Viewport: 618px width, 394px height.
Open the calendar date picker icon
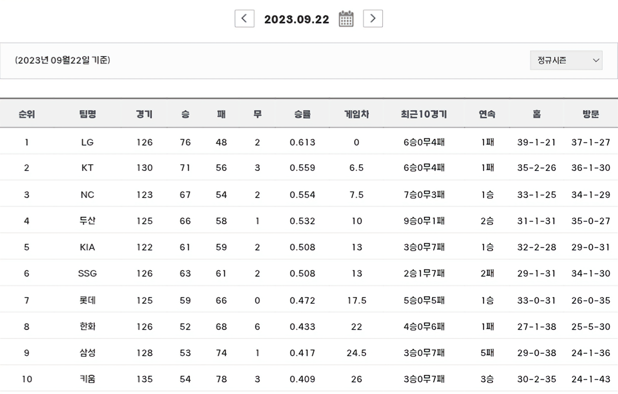346,19
